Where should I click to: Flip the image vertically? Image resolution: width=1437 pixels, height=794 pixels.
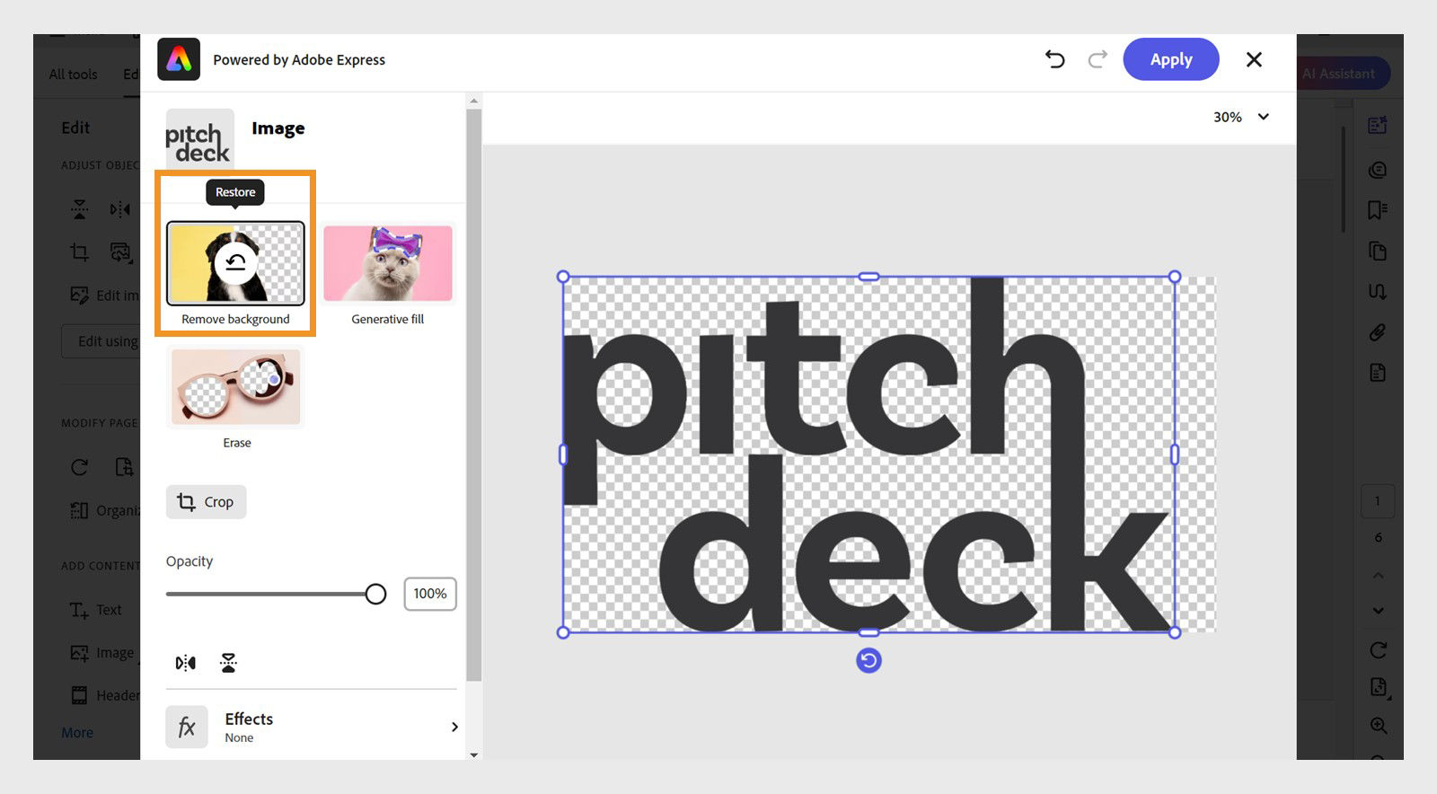pyautogui.click(x=228, y=663)
